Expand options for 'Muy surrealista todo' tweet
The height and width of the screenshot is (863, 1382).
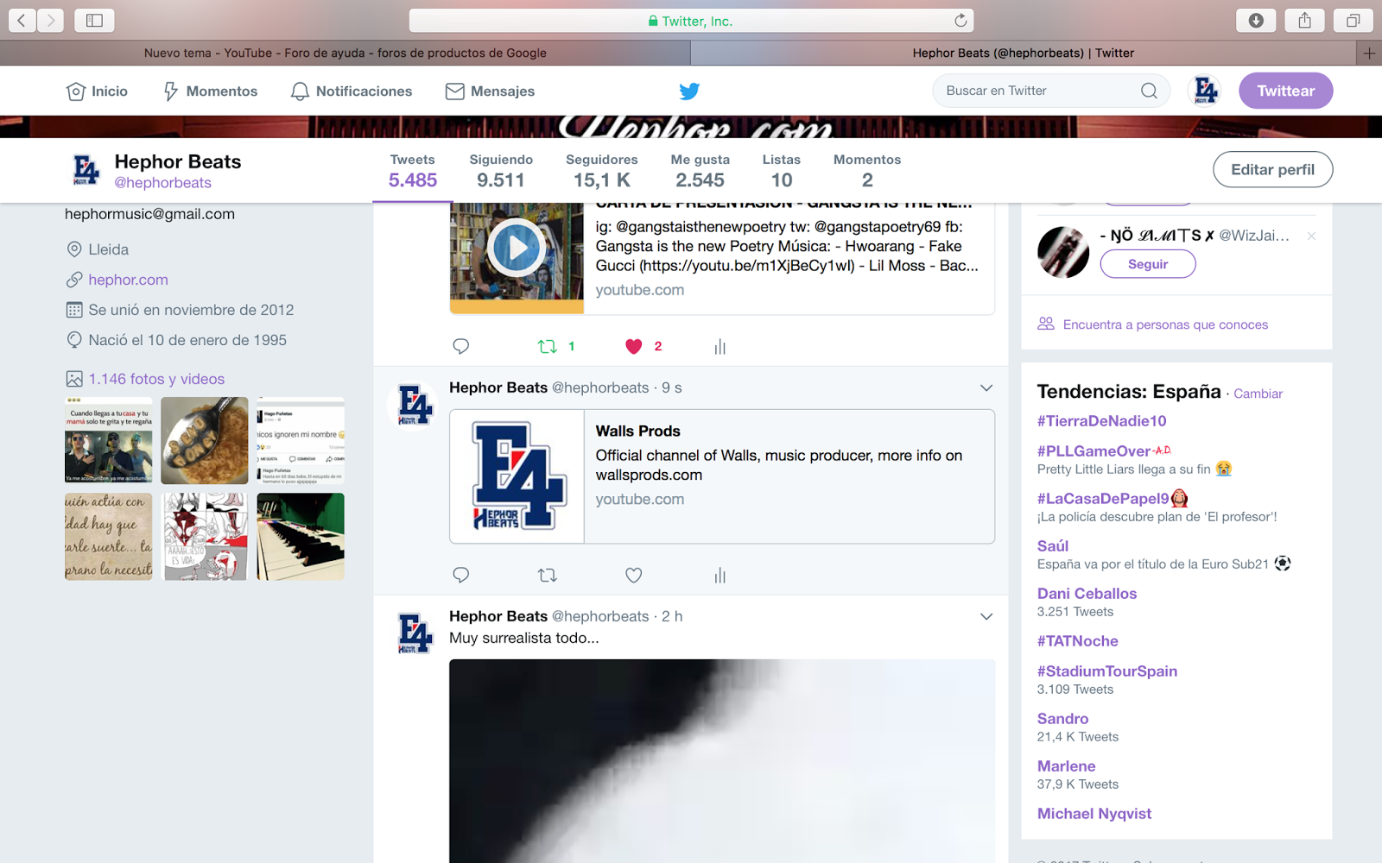click(x=986, y=617)
